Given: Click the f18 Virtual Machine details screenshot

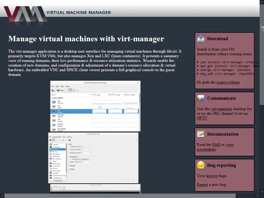Looking at the screenshot, I should point(93,158).
